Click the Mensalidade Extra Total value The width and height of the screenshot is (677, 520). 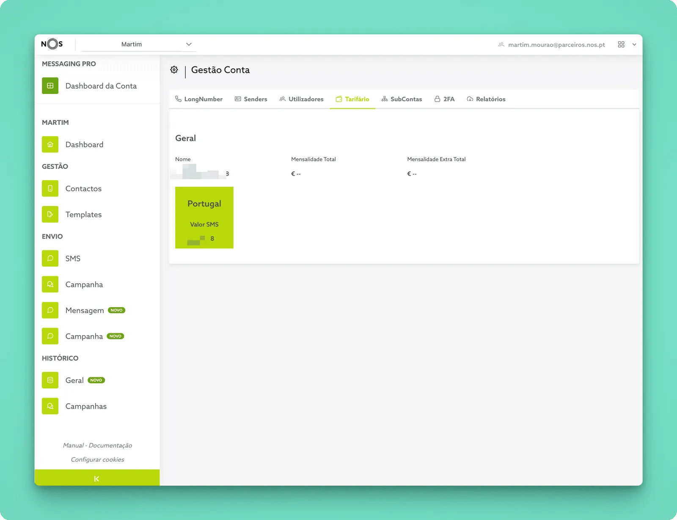[x=412, y=173]
